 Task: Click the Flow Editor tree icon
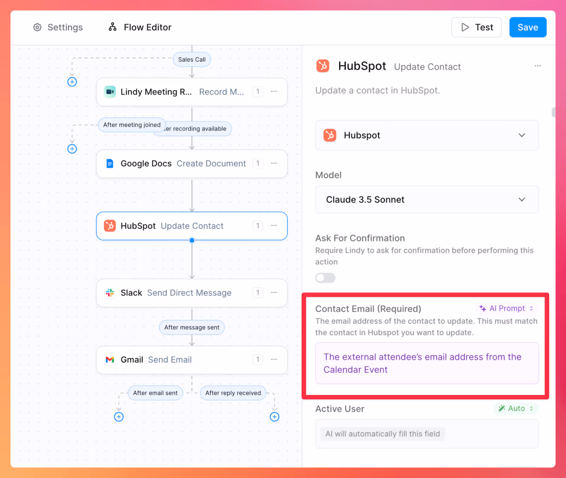click(112, 27)
